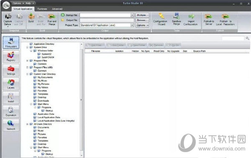251x158 pixels.
Task: Open the Project Type dropdown
Action: pos(132,25)
